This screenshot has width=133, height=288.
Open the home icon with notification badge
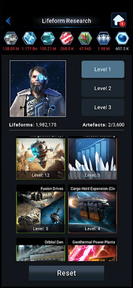tap(119, 20)
